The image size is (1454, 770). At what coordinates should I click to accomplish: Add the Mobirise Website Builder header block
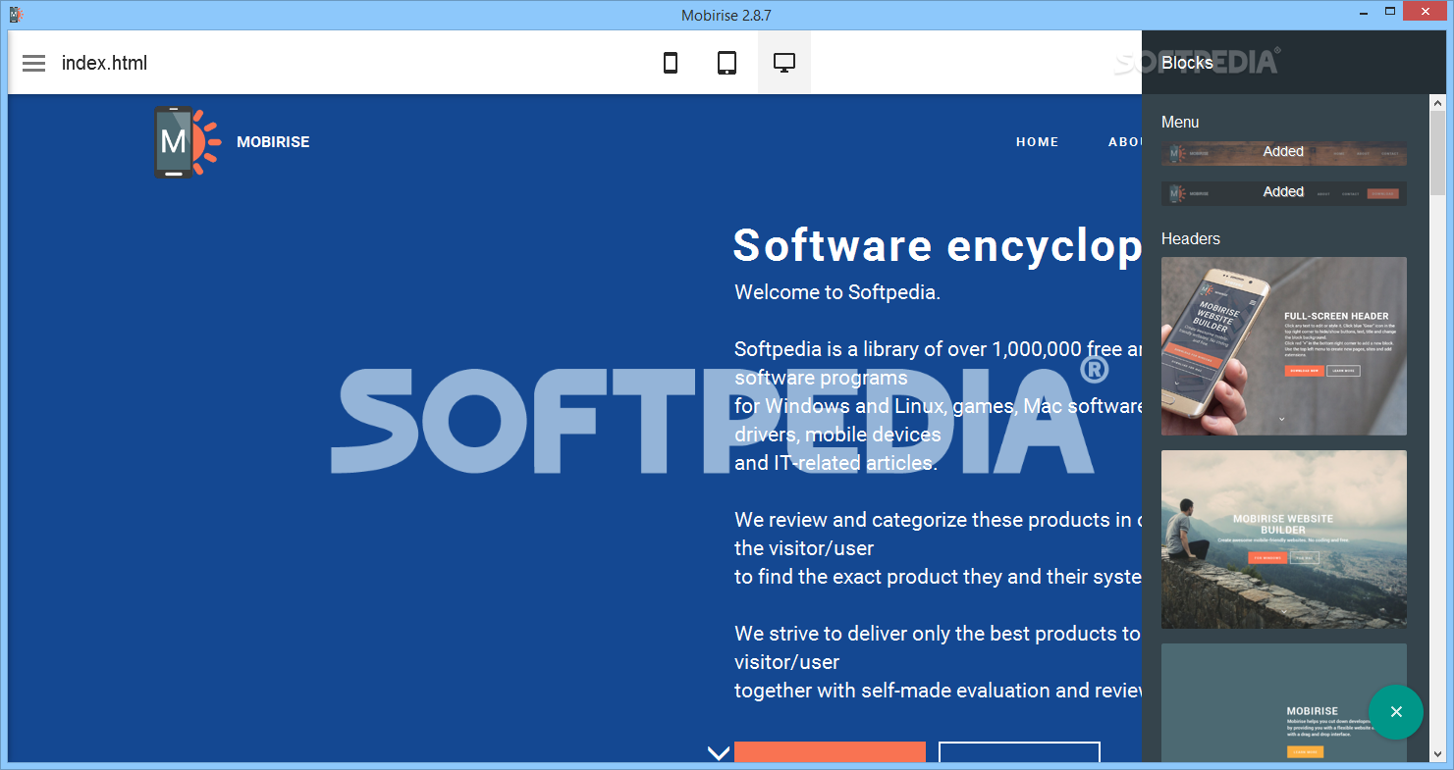(1283, 539)
